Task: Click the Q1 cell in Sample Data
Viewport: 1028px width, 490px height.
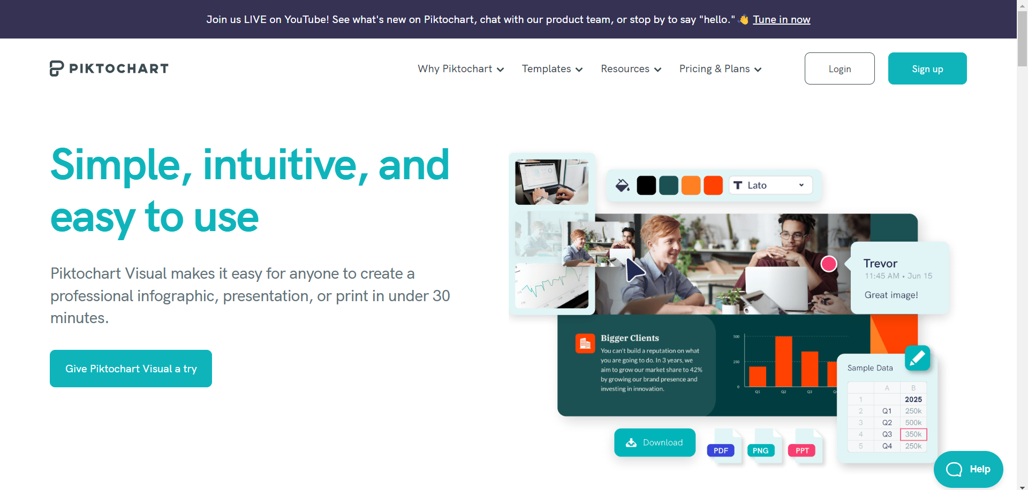Action: [887, 411]
